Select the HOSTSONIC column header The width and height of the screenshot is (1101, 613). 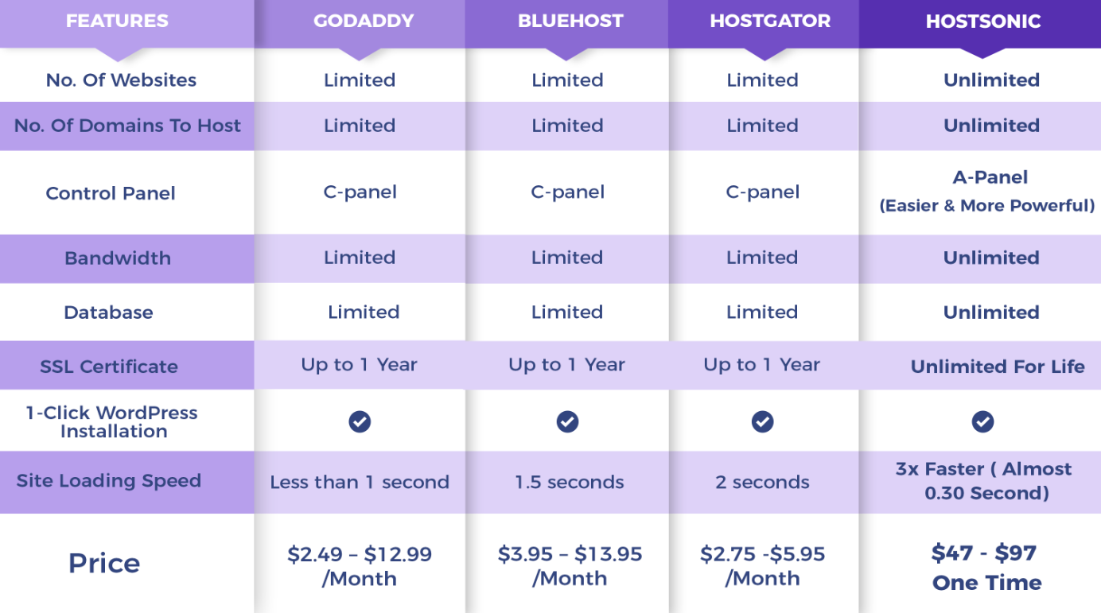coord(983,21)
